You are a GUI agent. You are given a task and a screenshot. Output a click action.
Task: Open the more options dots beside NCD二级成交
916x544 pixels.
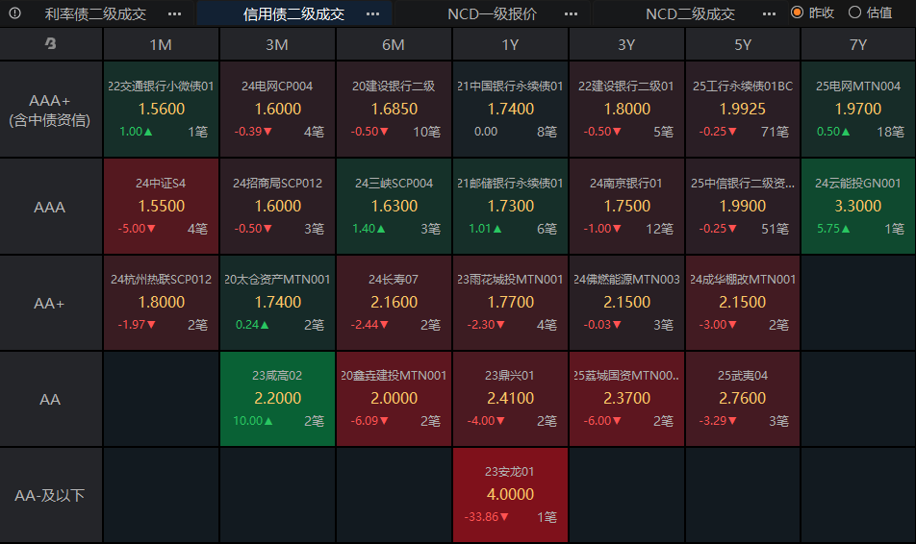coord(770,13)
